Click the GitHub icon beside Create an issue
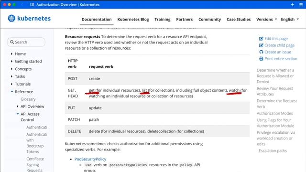The image size is (306, 172). [x=261, y=52]
